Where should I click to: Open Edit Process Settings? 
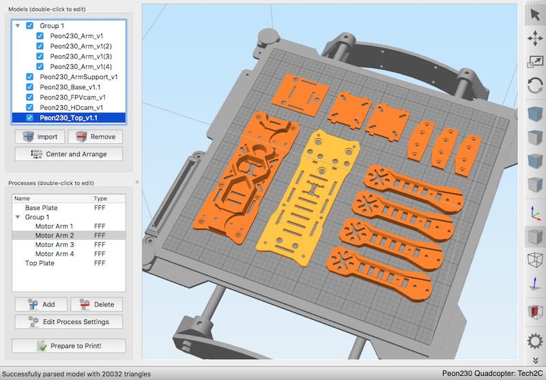[x=69, y=322]
